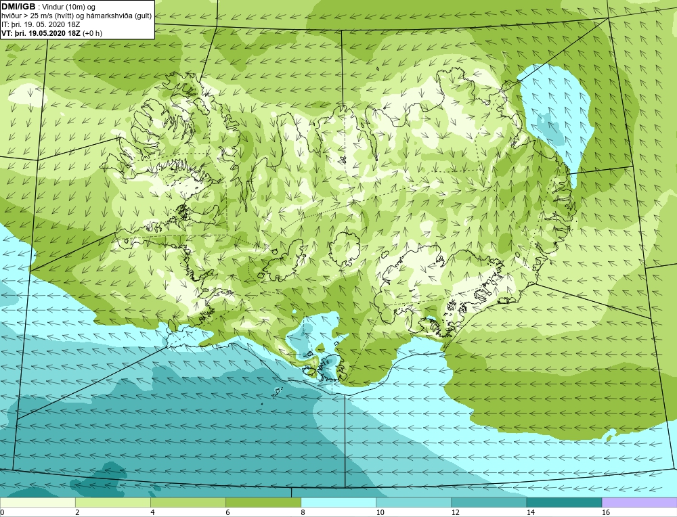Click the 6–8 m/s dark green legend swatch

[x=263, y=502]
